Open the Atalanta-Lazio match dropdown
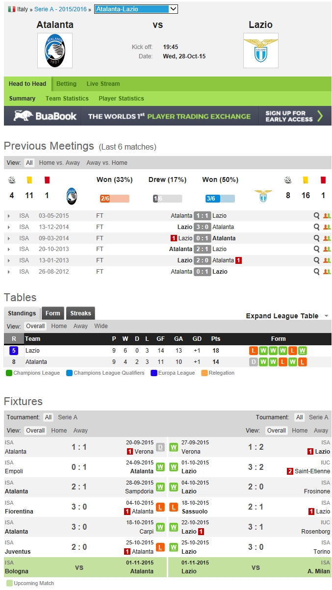 tap(136, 9)
